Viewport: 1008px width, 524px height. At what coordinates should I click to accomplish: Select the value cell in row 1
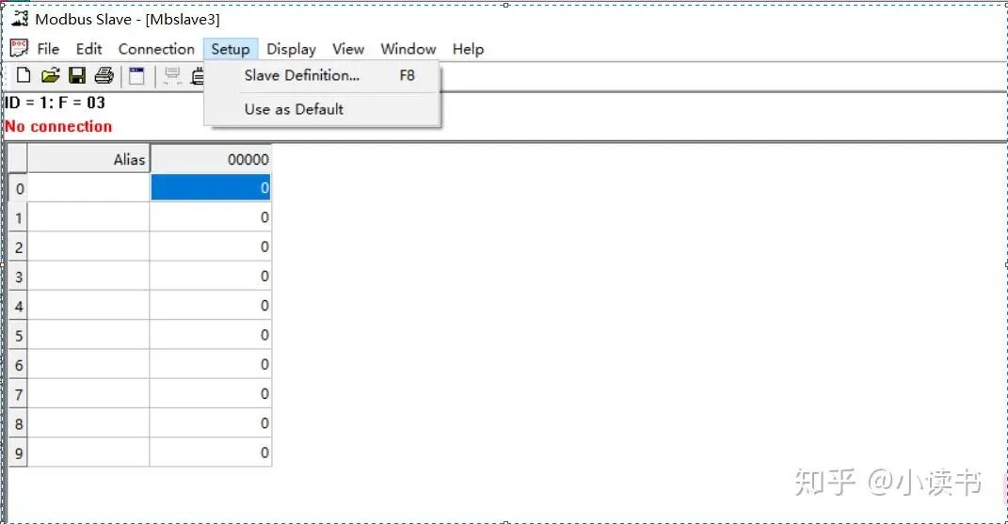click(x=211, y=217)
